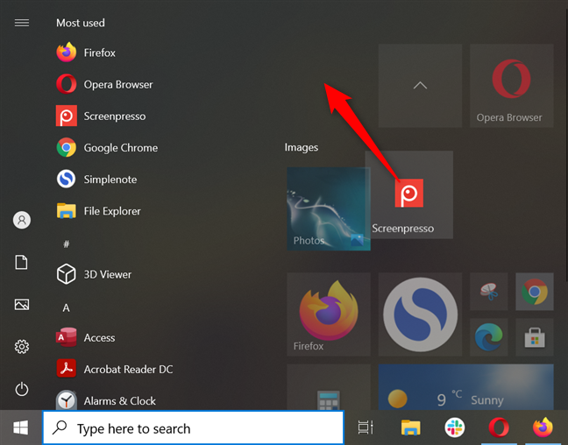568x445 pixels.
Task: Open the Screenpresso tile being dragged
Action: [409, 194]
